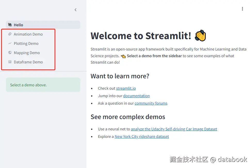The image size is (252, 168).
Task: Click the waving hand emoji in heading
Action: coord(200,36)
